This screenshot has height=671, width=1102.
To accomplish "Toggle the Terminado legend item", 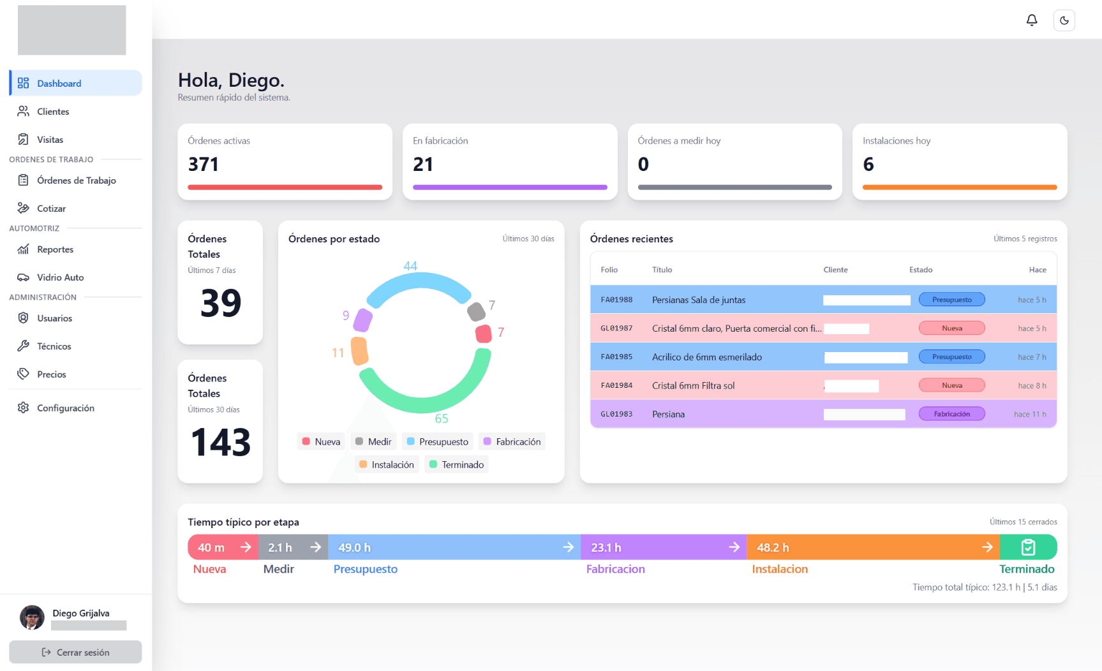I will pos(456,465).
